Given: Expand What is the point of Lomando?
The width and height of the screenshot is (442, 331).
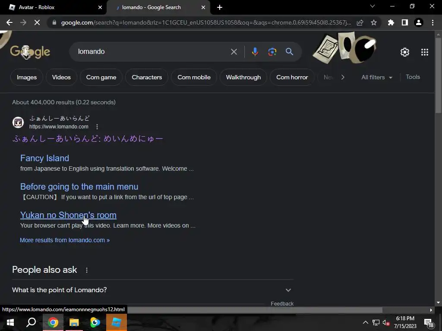Looking at the screenshot, I should pyautogui.click(x=152, y=290).
